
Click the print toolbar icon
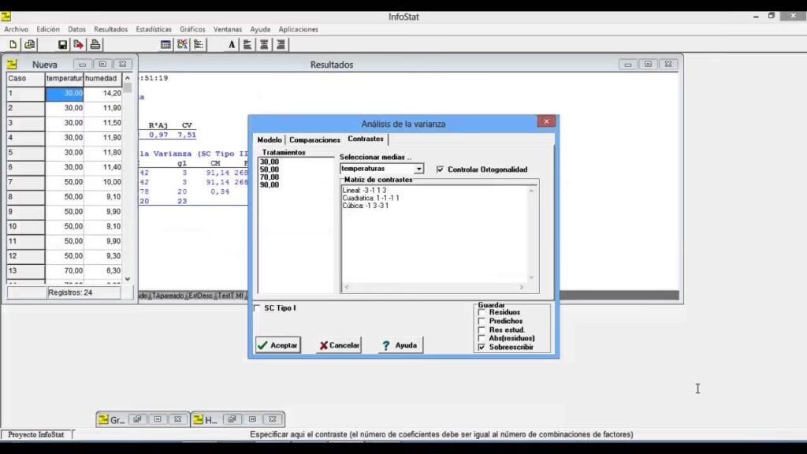(95, 45)
